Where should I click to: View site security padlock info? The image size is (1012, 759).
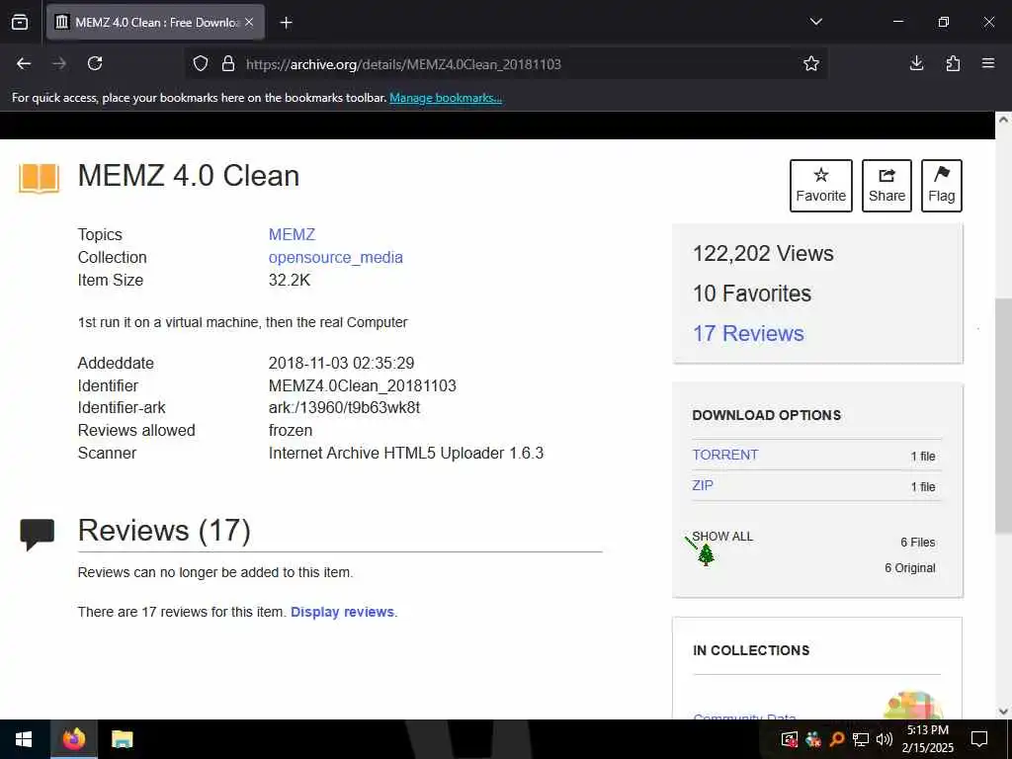(228, 63)
